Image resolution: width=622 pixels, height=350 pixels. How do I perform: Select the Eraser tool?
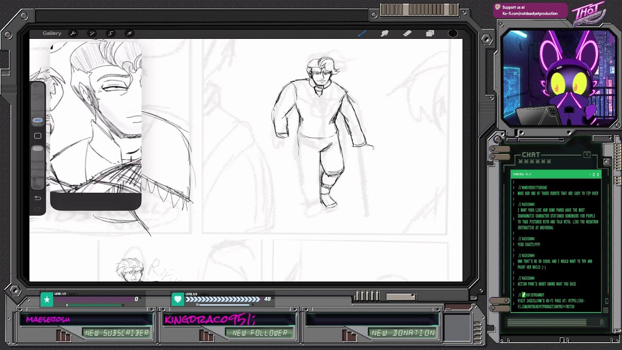click(407, 33)
